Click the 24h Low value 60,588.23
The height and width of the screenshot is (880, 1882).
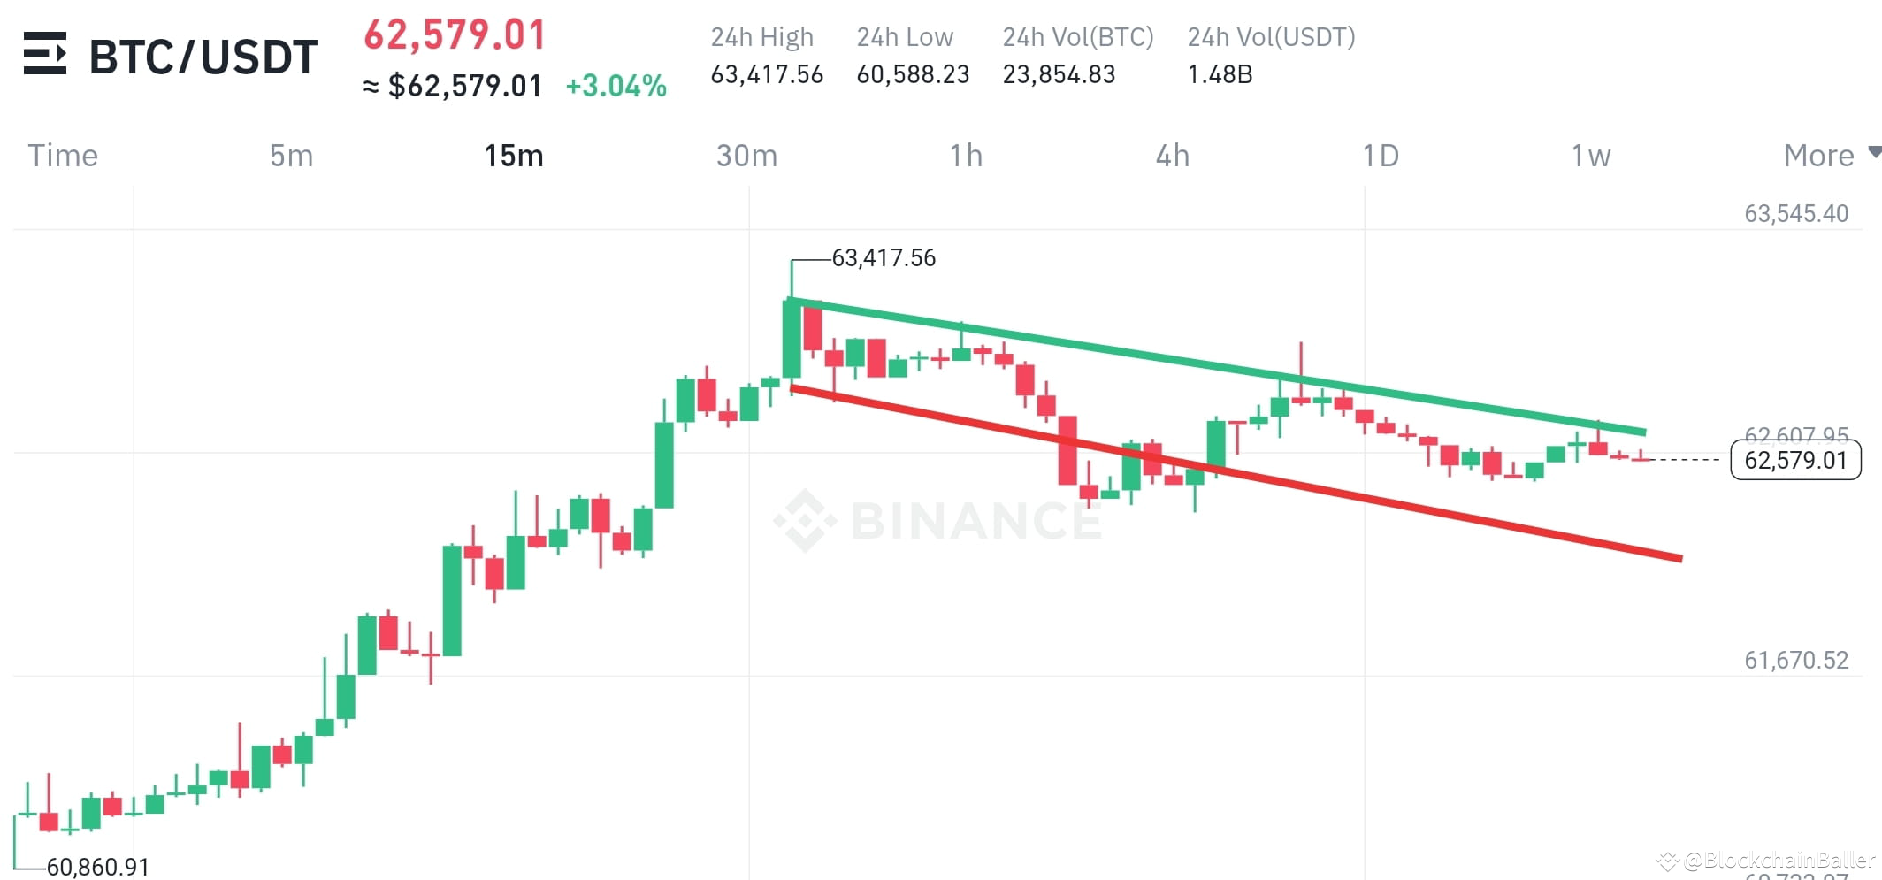pyautogui.click(x=912, y=74)
